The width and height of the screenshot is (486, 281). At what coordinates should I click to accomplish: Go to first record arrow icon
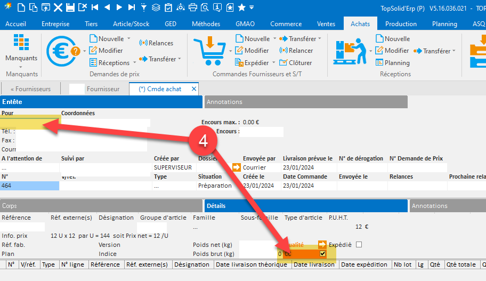pyautogui.click(x=95, y=7)
